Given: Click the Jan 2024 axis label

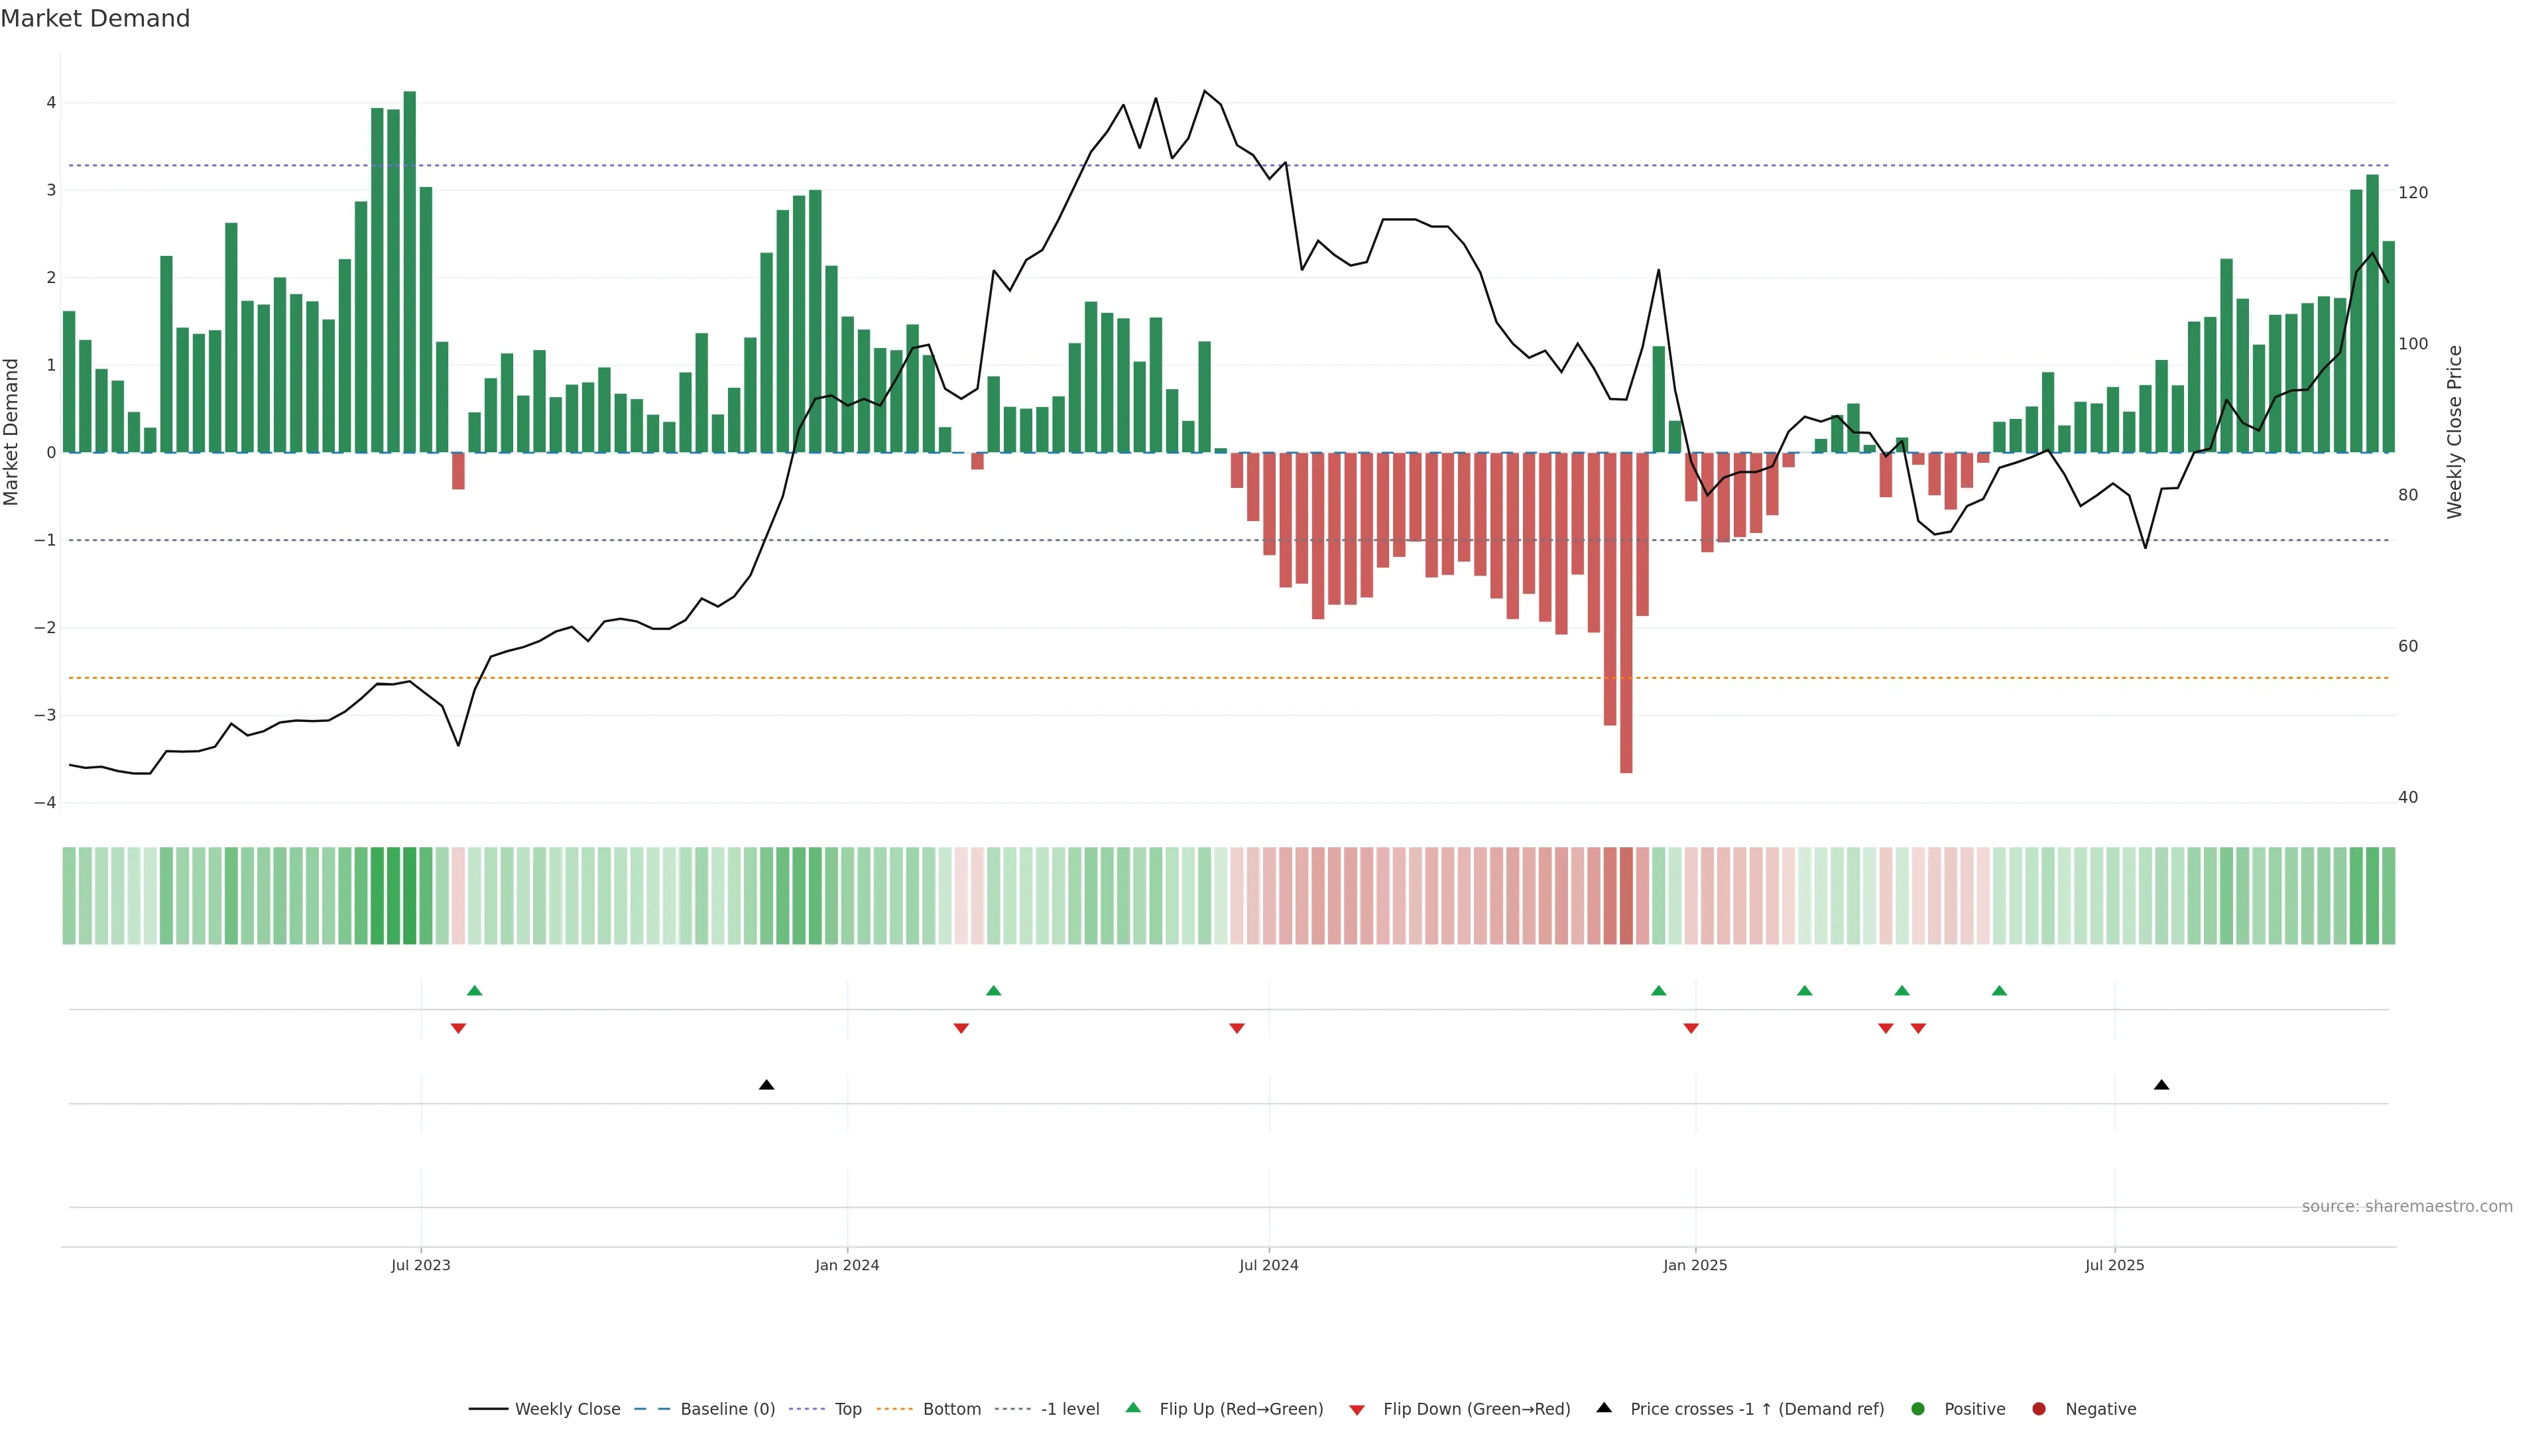Looking at the screenshot, I should 847,1265.
